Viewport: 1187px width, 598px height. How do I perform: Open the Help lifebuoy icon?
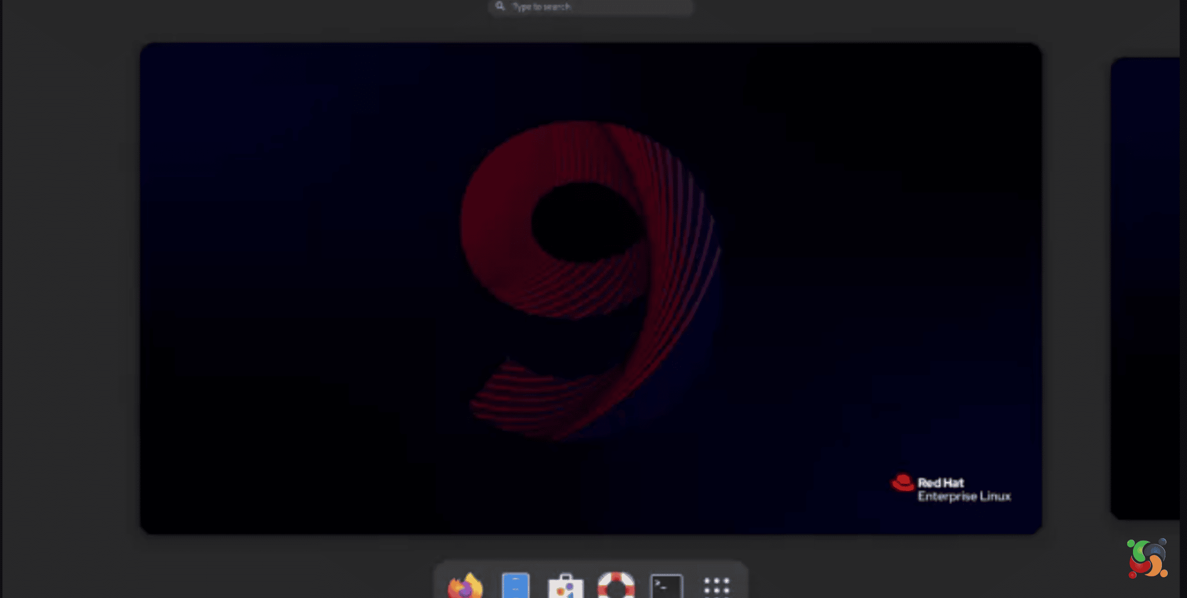616,585
